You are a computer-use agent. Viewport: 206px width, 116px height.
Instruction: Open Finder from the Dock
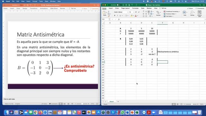click(x=7, y=112)
